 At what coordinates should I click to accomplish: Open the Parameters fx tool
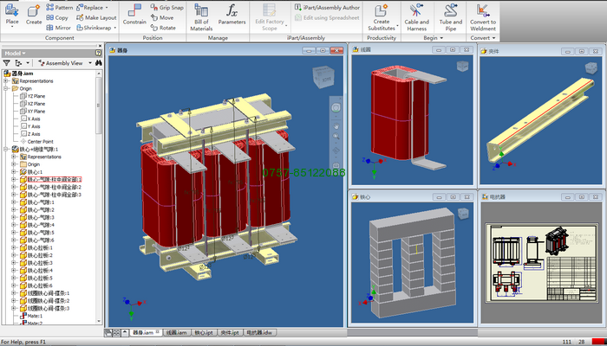[x=232, y=12]
